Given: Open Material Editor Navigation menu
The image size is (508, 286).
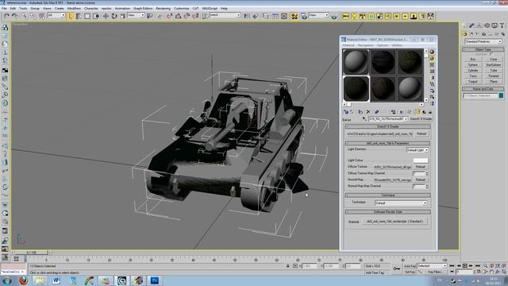Looking at the screenshot, I should [x=365, y=45].
